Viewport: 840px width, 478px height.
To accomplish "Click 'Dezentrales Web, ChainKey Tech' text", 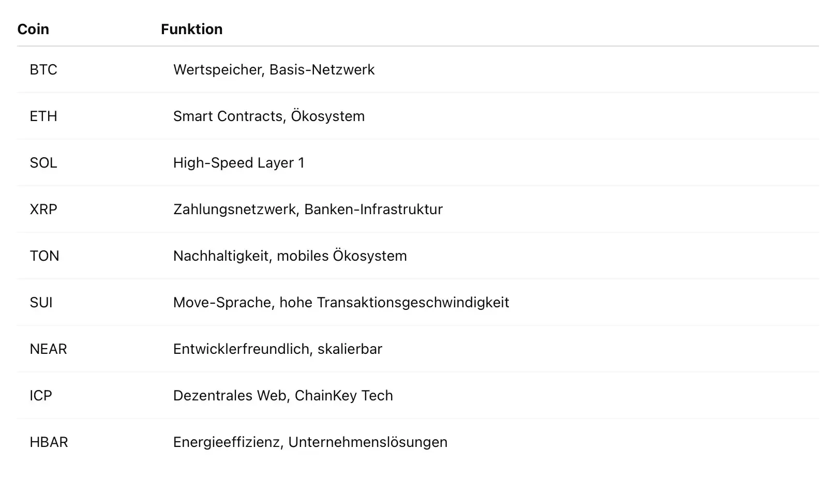I will (283, 395).
